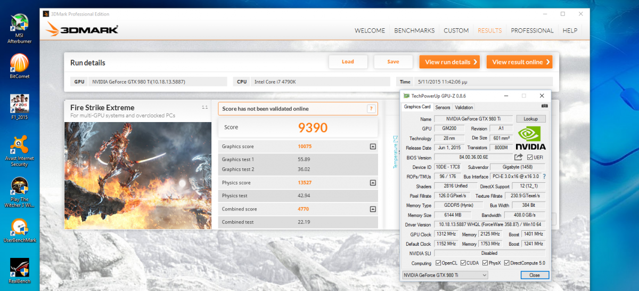Switch to the GPU-Z Sensors tab
Image resolution: width=639 pixels, height=291 pixels.
point(443,107)
